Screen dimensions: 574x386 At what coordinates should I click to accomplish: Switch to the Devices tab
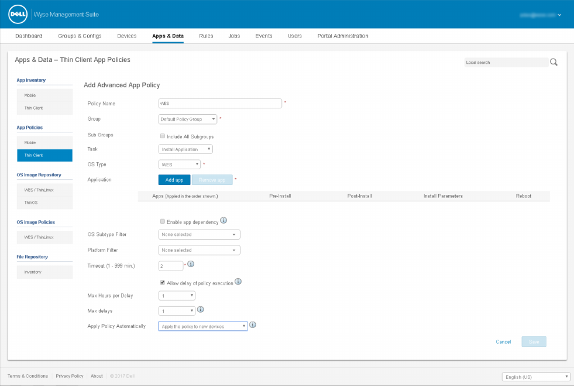(126, 36)
